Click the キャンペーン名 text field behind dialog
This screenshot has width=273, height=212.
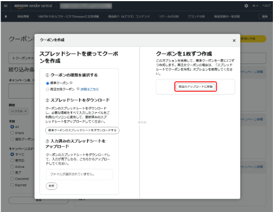click(x=22, y=91)
